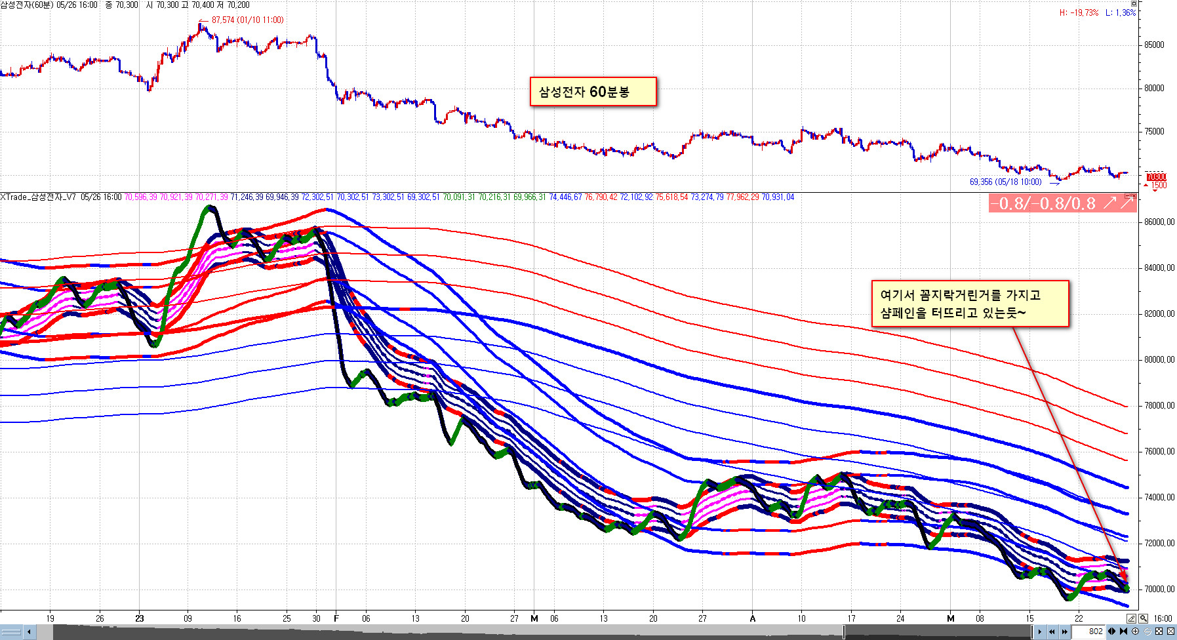Click the magnifier search icon
This screenshot has width=1177, height=640.
1144,618
